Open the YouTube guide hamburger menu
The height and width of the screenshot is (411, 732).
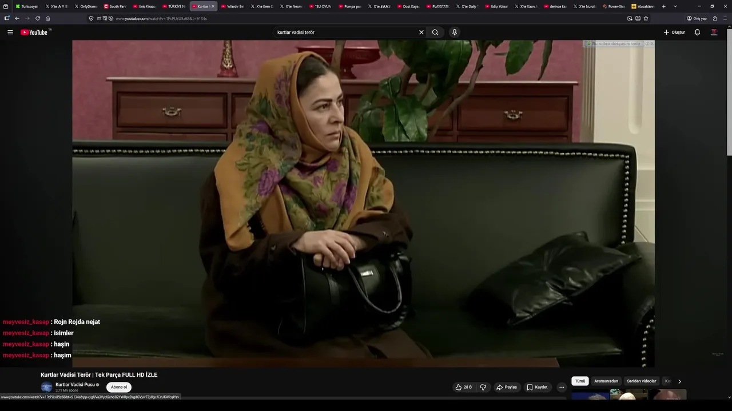tap(10, 33)
